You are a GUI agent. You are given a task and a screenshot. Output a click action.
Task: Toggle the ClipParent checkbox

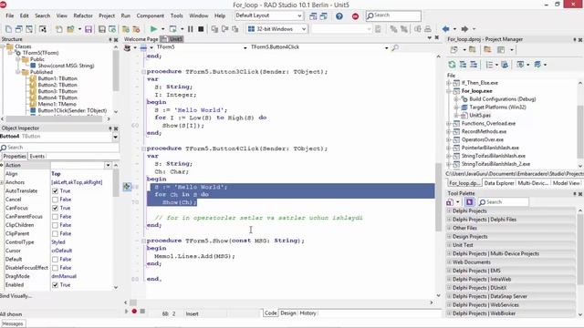coord(55,233)
